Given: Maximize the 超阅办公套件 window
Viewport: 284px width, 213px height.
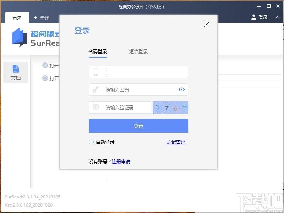Looking at the screenshot, I should click(x=269, y=6).
